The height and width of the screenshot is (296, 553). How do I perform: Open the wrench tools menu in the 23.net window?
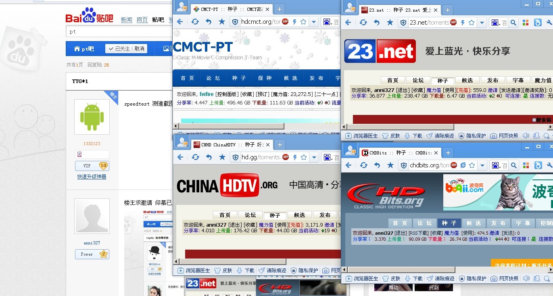coord(549,23)
